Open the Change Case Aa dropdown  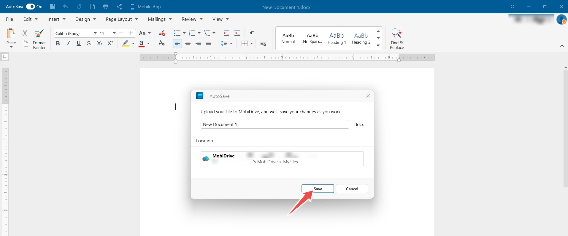point(145,33)
